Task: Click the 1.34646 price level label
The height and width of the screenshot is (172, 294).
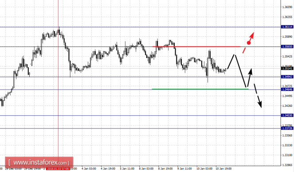Action: tap(287, 90)
